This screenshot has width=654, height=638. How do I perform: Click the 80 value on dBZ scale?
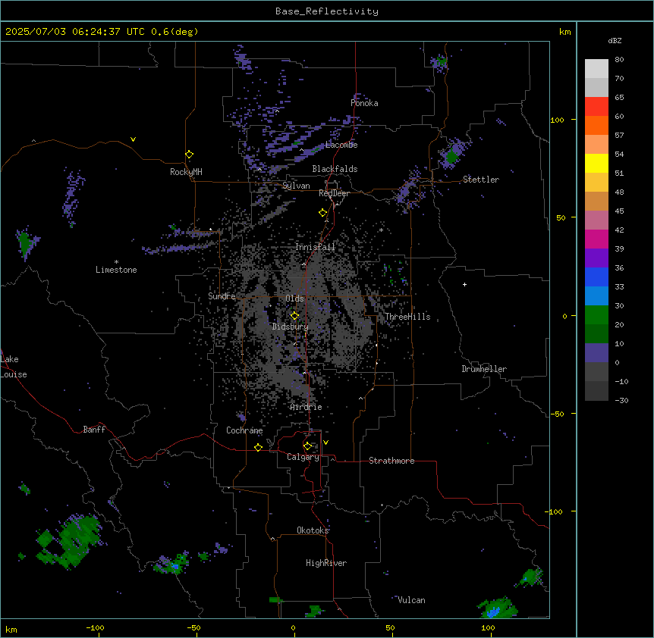(x=619, y=60)
